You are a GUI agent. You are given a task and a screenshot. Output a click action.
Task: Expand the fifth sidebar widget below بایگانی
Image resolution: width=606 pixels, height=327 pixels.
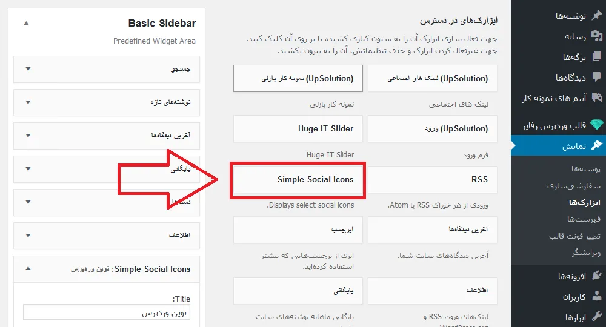click(x=28, y=202)
